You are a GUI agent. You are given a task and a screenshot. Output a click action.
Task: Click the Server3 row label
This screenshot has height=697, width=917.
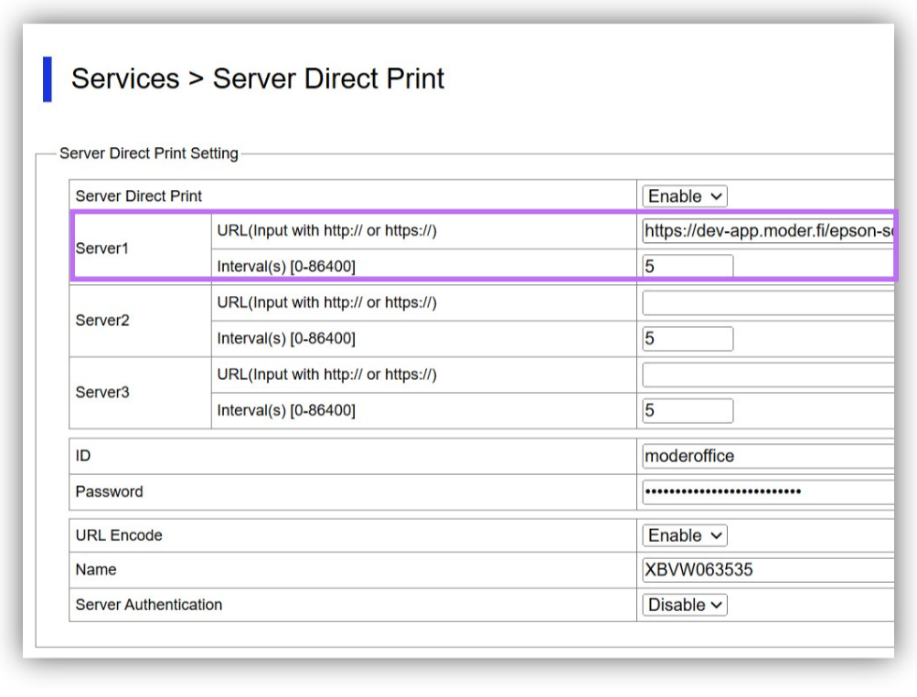[102, 392]
